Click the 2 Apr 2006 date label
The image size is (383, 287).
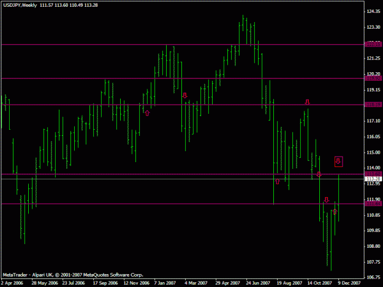[12, 283]
